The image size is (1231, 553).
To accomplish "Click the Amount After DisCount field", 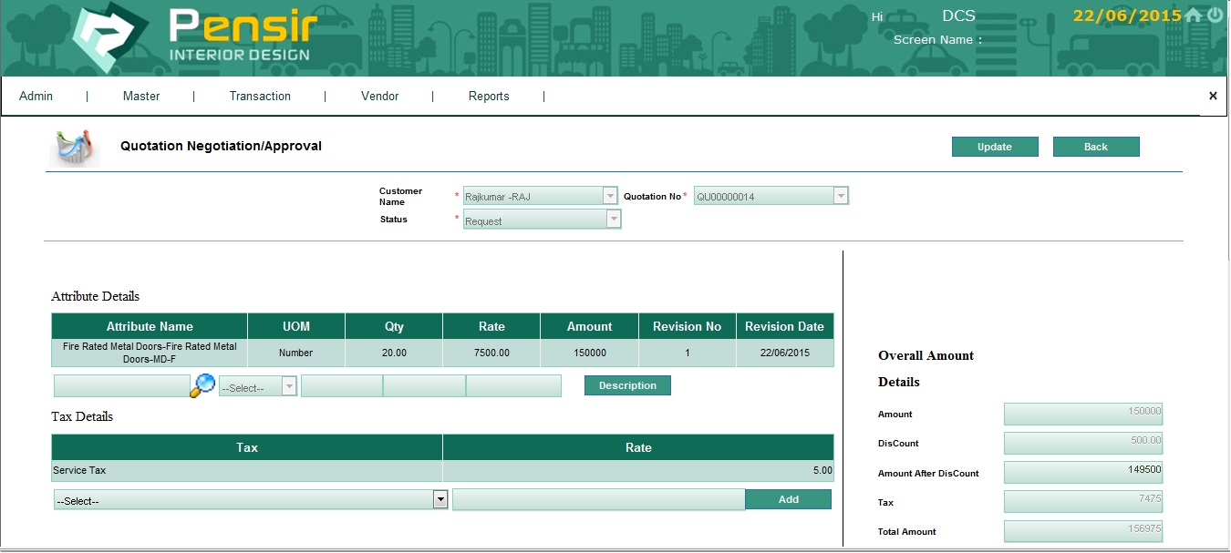I will [x=1082, y=473].
